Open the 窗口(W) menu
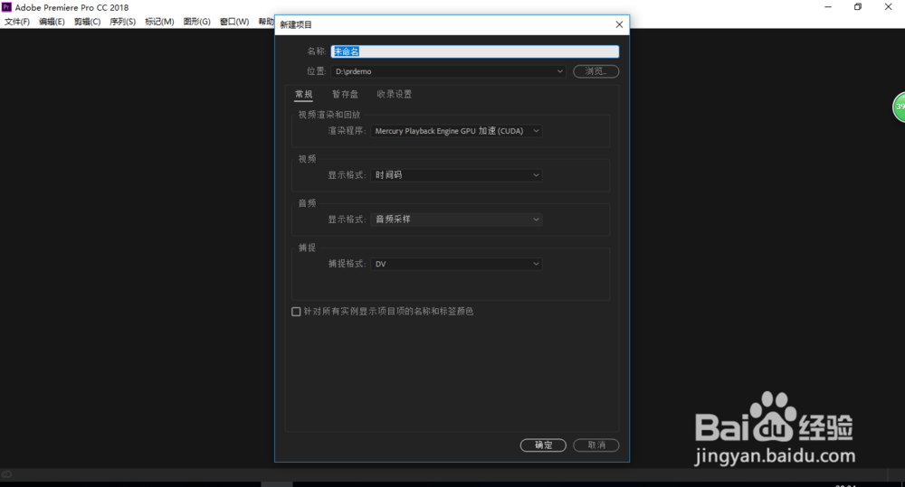This screenshot has height=487, width=905. tap(234, 22)
